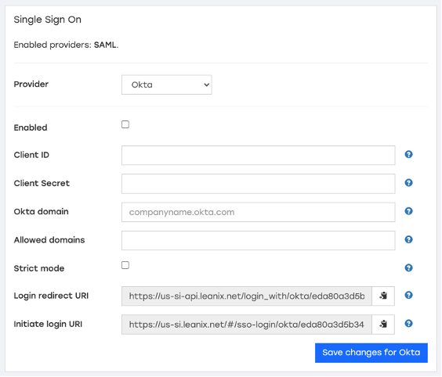Click the Provider label
442x377 pixels.
click(x=31, y=84)
